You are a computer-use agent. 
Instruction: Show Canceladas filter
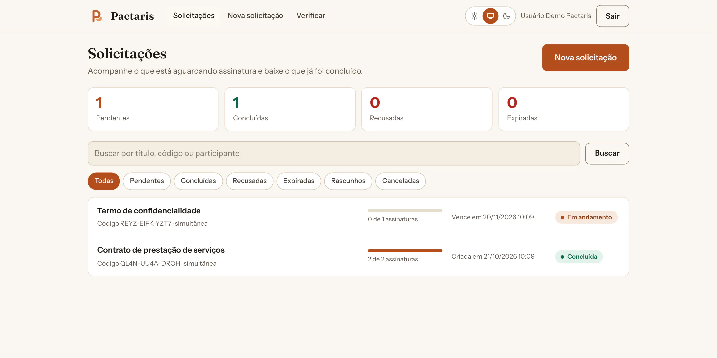pyautogui.click(x=400, y=181)
